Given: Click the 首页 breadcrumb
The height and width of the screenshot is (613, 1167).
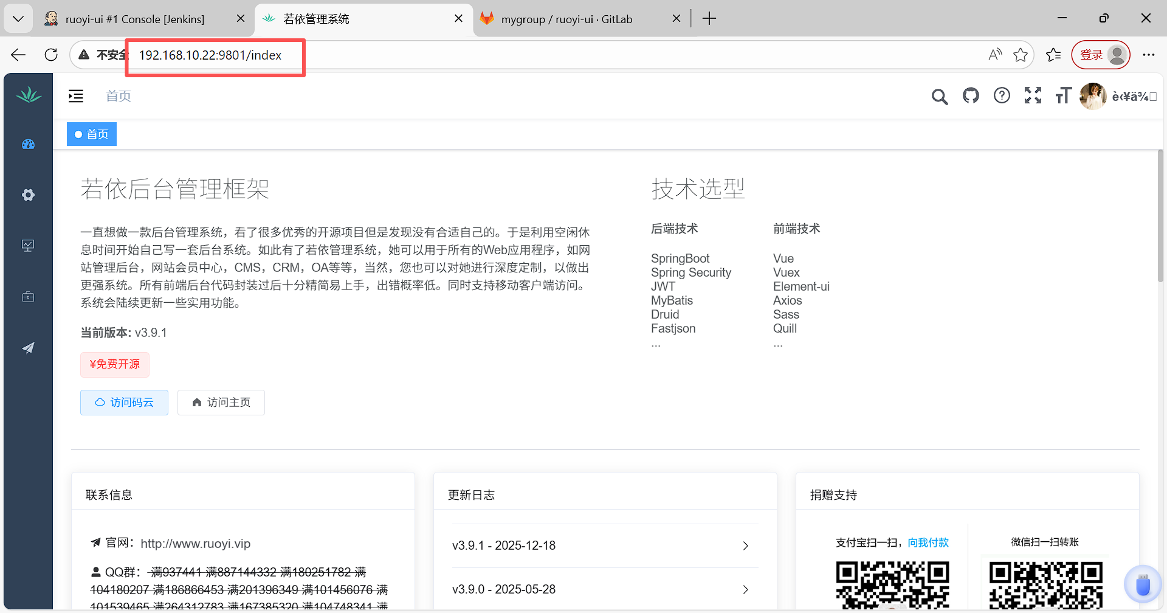Looking at the screenshot, I should pyautogui.click(x=119, y=96).
